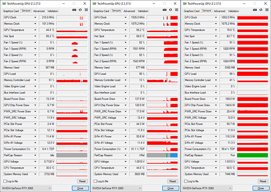Switch to Graphics Card tab in leftmost window
The image size is (271, 192).
[x=11, y=11]
